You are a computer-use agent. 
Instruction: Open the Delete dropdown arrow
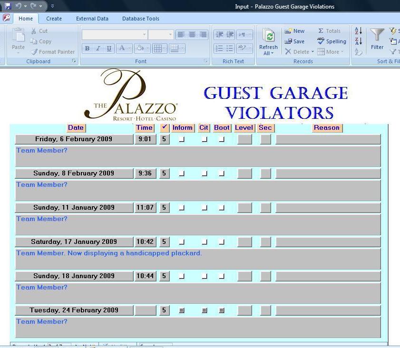coord(312,52)
